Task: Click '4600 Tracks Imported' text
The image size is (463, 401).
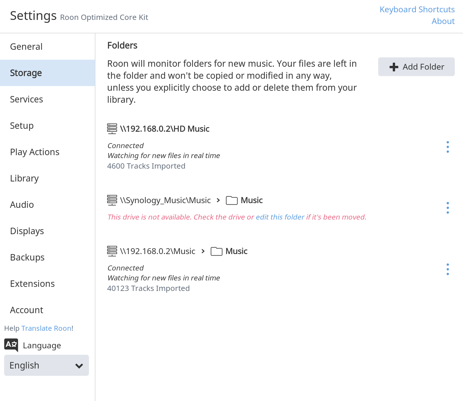Action: pos(146,166)
